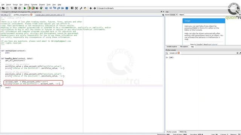Switch to example_place_market_and_limit_order.py tab
This screenshot has width=241, height=135.
49,15
